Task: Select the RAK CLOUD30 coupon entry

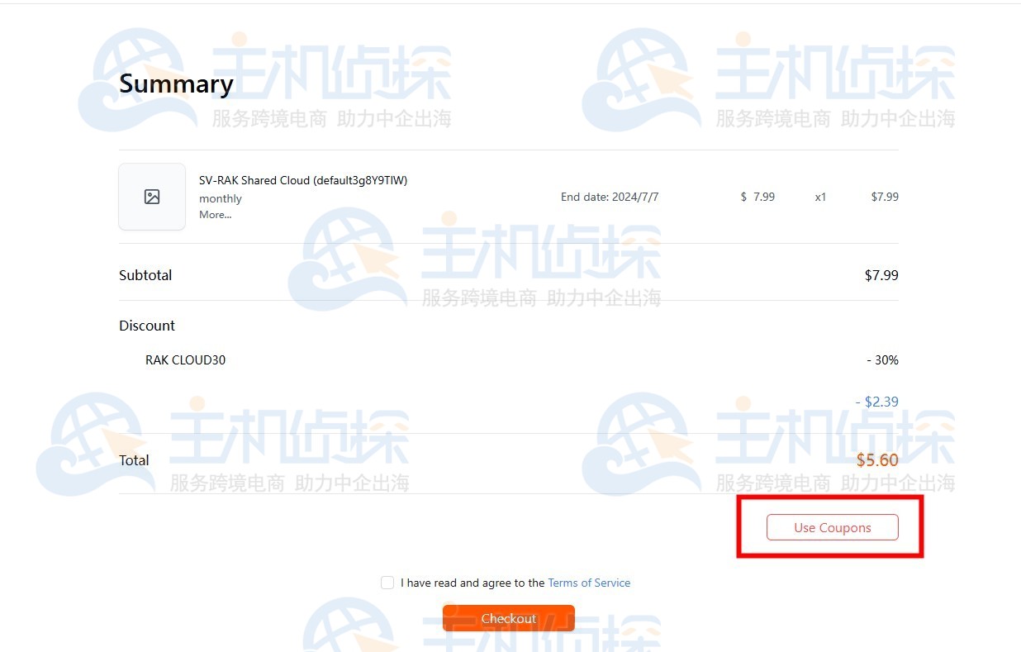Action: point(185,359)
